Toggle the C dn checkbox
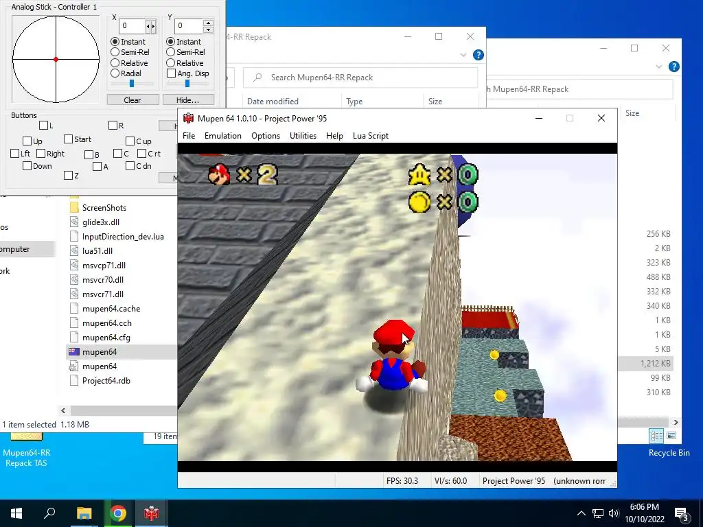This screenshot has height=527, width=703. click(x=130, y=166)
